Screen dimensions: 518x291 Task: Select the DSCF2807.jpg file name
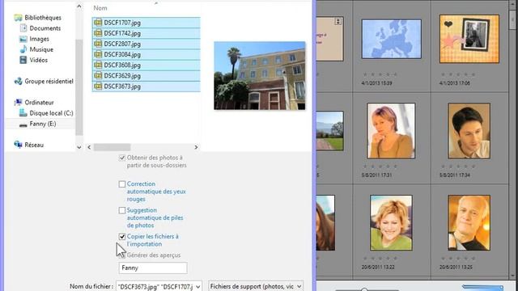click(122, 44)
